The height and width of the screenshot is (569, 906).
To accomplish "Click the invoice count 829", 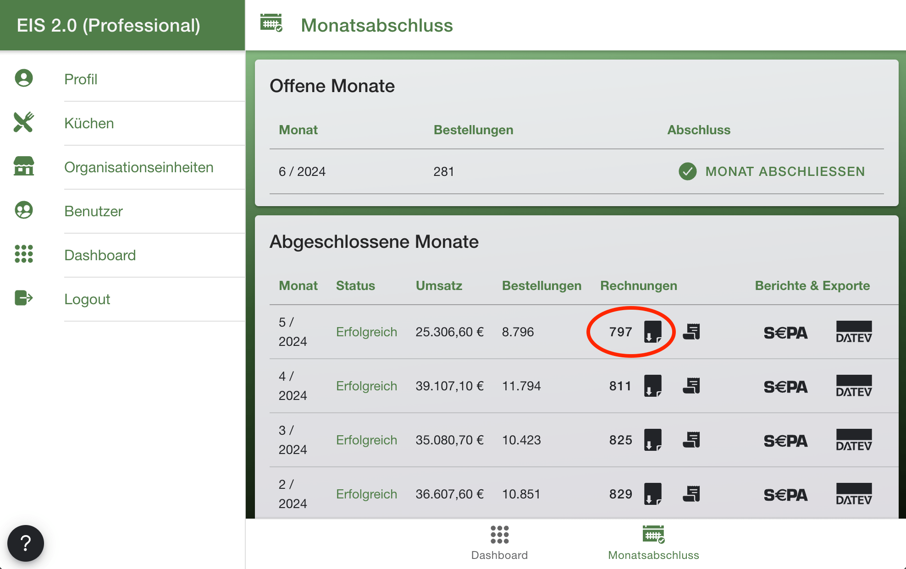I will (621, 494).
